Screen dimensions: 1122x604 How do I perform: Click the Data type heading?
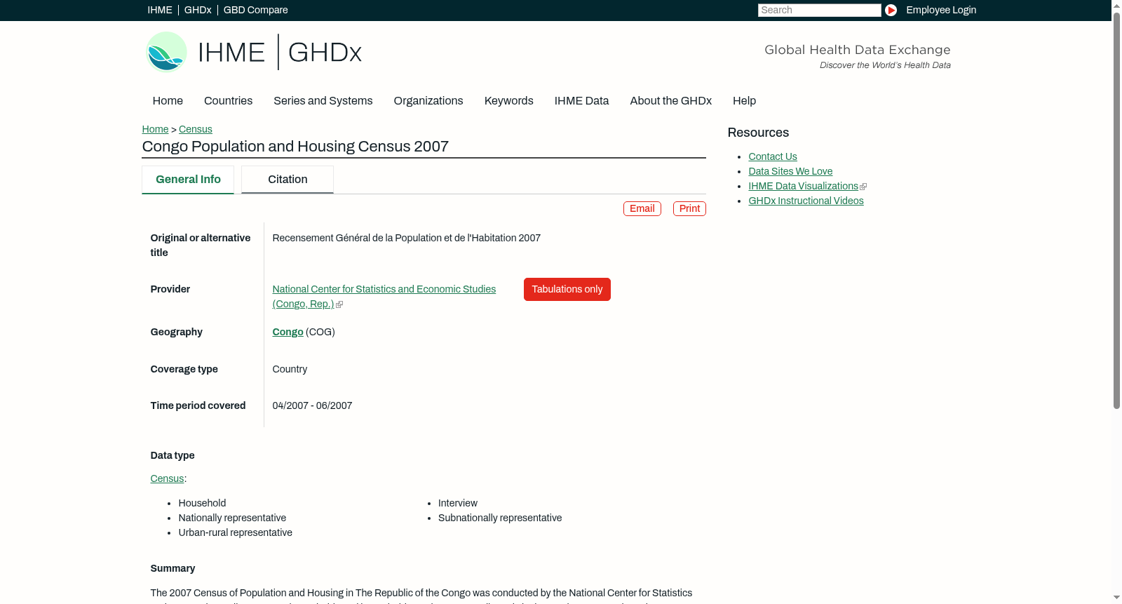[x=173, y=455]
